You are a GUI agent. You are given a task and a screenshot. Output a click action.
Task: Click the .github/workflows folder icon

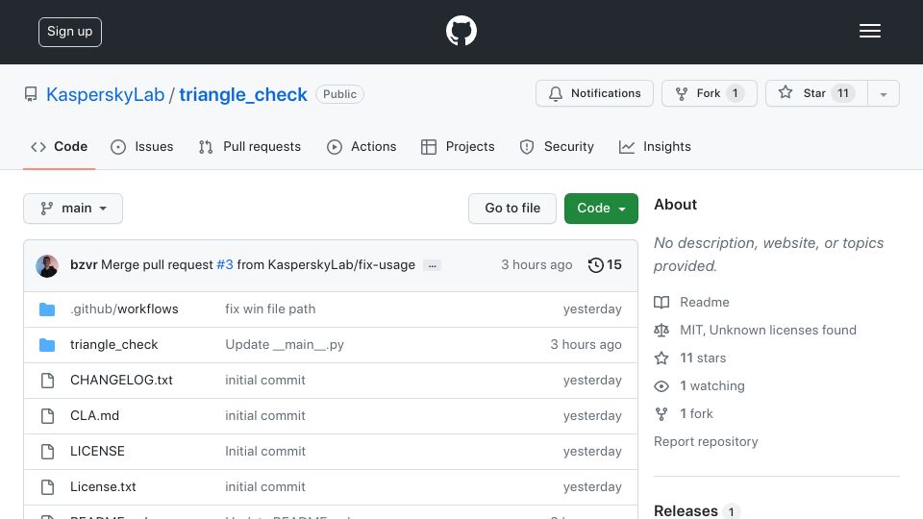47,309
